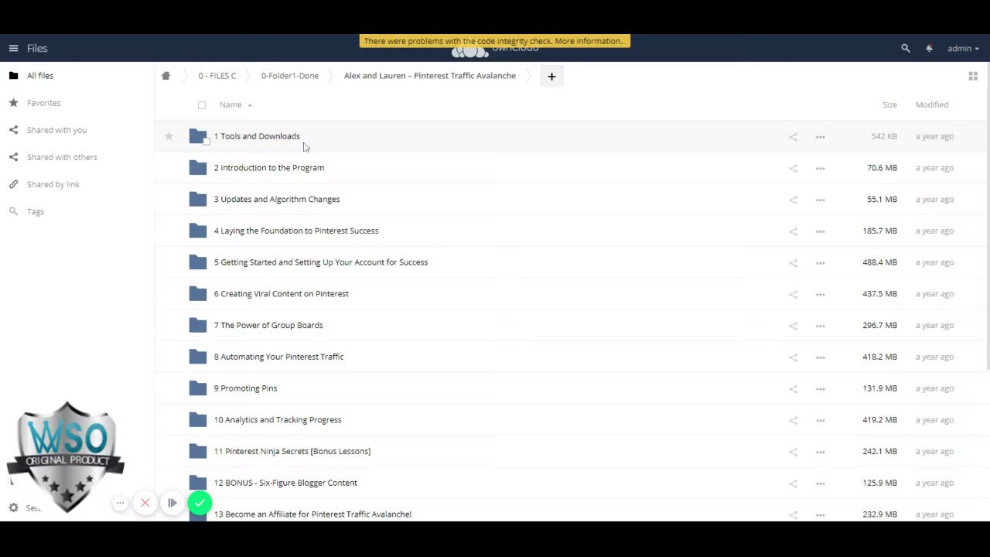Share 11 Pinterest Ninja Secrets folder
The width and height of the screenshot is (990, 557).
coord(793,452)
